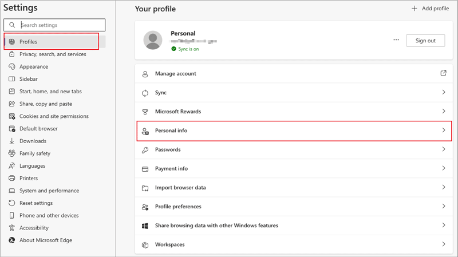The width and height of the screenshot is (458, 257).
Task: Click the Sync is on status
Action: tap(185, 49)
